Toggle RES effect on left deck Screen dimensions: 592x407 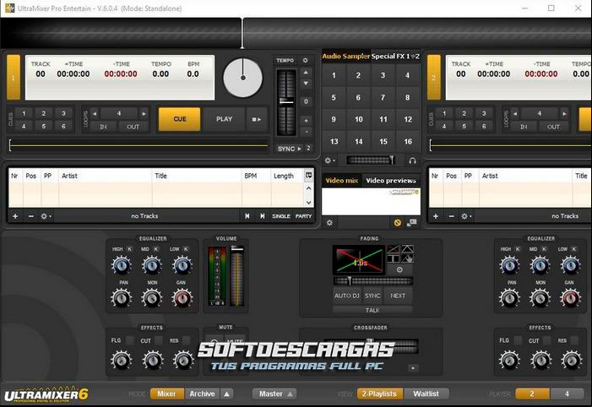click(x=186, y=340)
